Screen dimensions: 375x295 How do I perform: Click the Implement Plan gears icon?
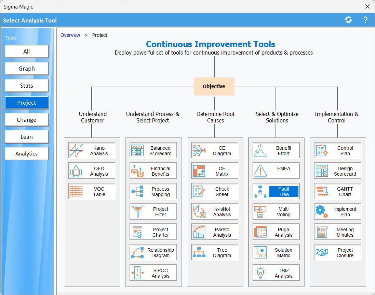click(x=322, y=212)
